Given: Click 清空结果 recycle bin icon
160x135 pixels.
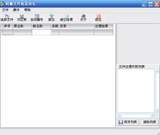Looking at the screenshot, I should point(67,16).
